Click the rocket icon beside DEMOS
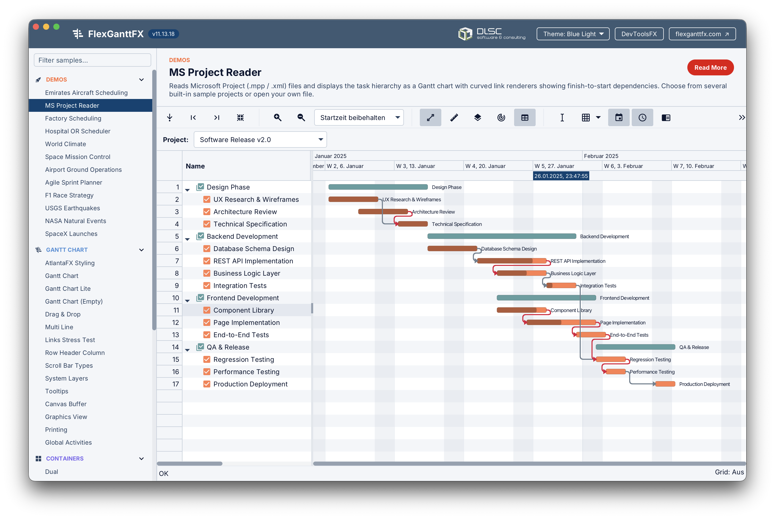775x519 pixels. pyautogui.click(x=38, y=80)
